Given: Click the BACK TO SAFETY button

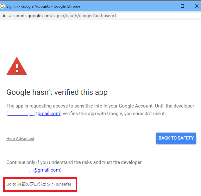Looking at the screenshot, I should tap(176, 138).
